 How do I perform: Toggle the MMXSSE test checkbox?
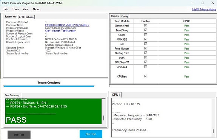(145, 39)
